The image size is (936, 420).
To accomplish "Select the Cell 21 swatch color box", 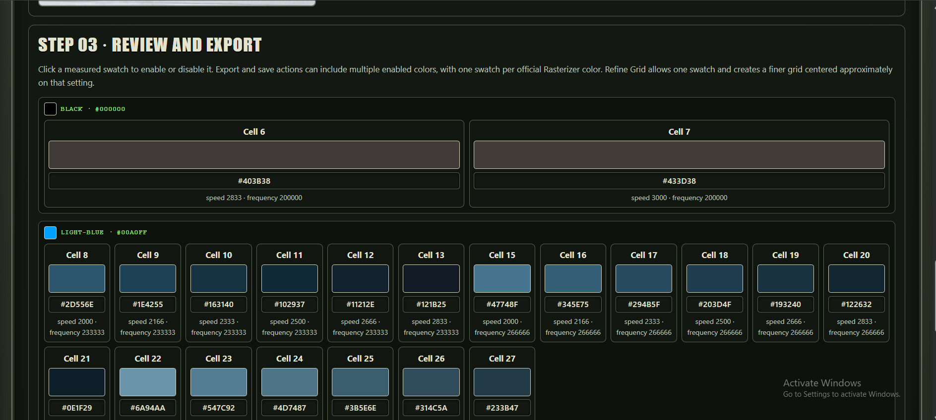I will pos(77,382).
